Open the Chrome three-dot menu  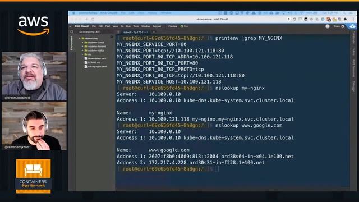click(x=353, y=20)
